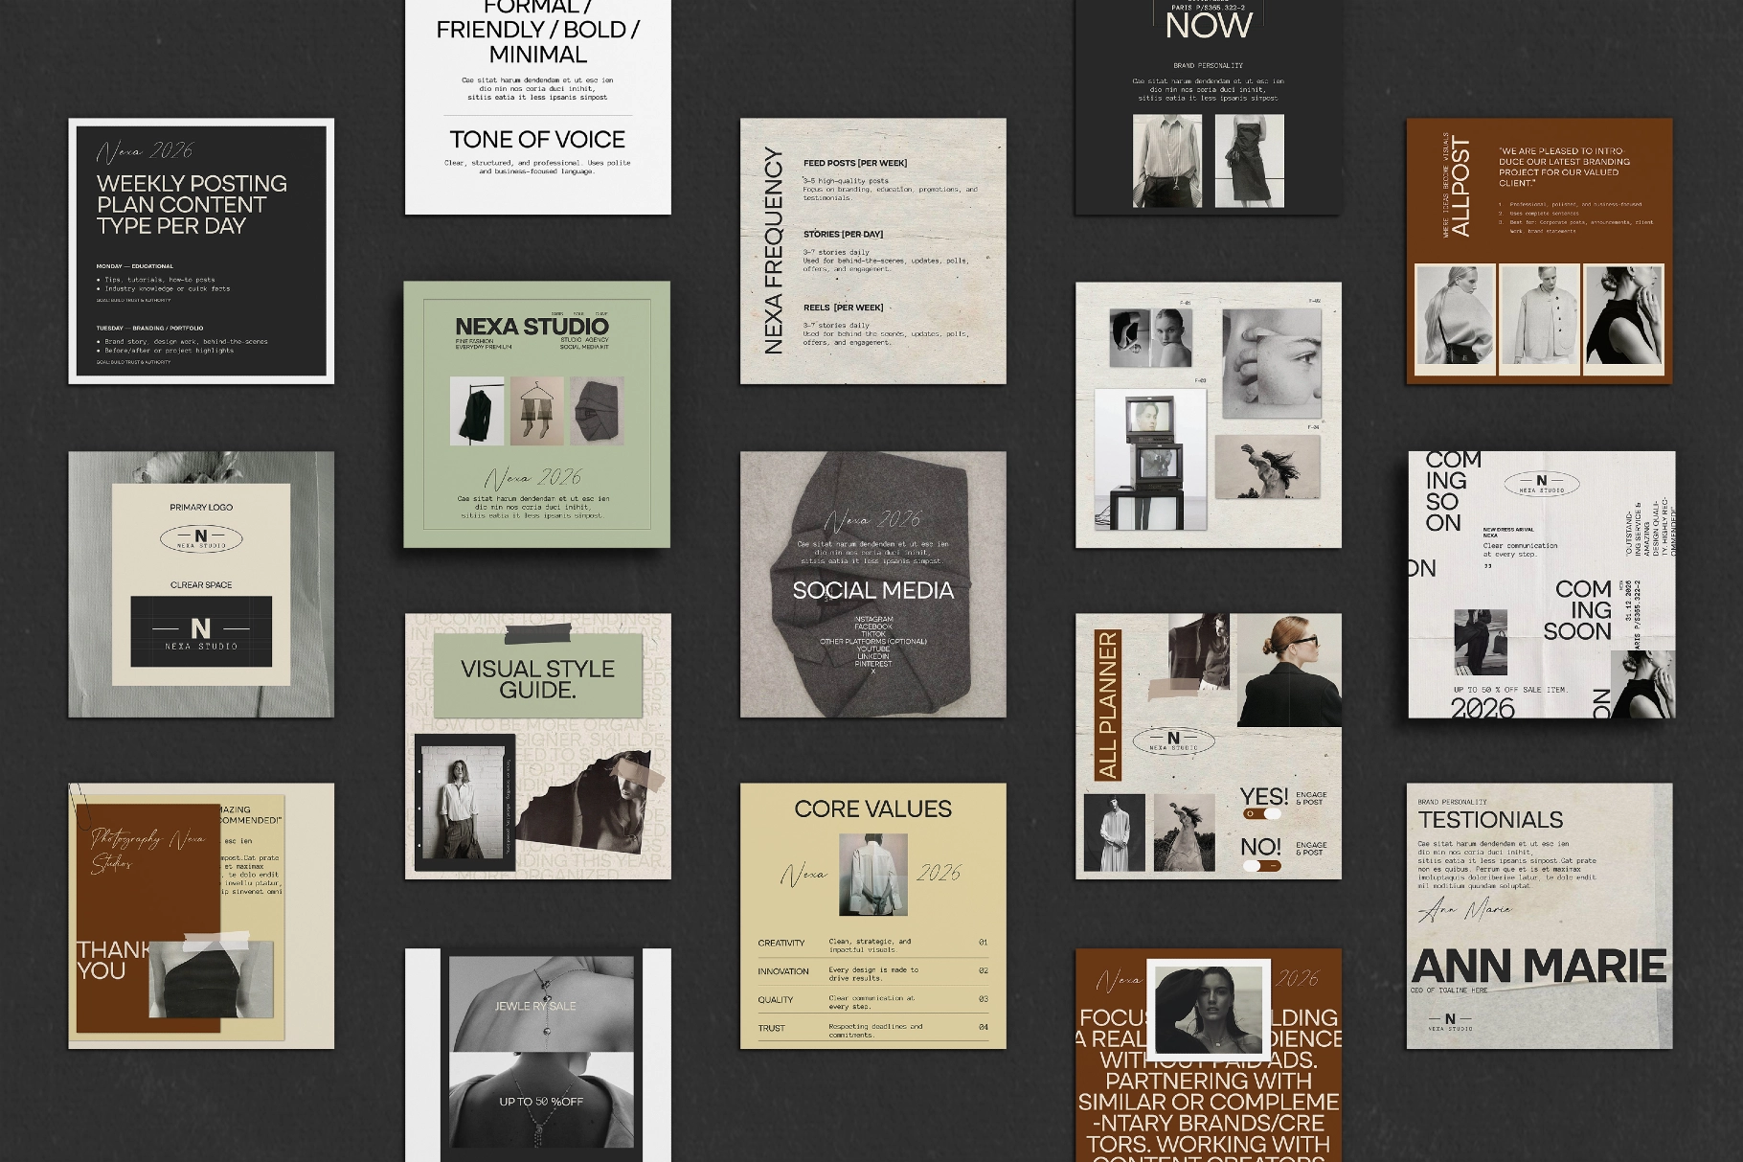This screenshot has height=1162, width=1743.
Task: Toggle the switch under NO!
Action: [1261, 866]
